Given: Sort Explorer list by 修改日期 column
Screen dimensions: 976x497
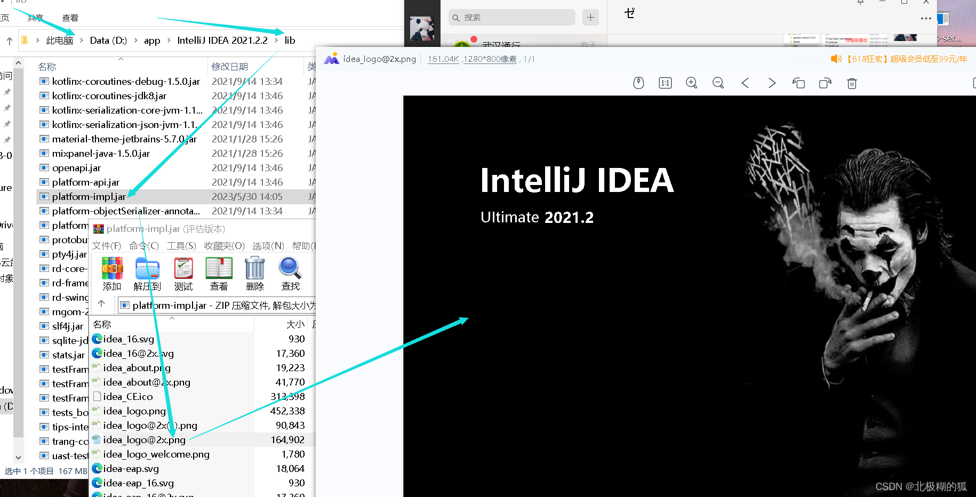Looking at the screenshot, I should pos(229,67).
